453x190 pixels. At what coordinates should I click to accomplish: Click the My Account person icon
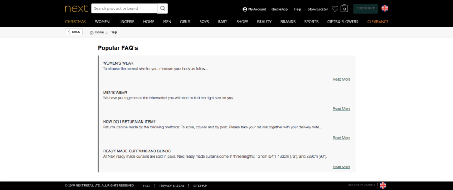point(245,9)
